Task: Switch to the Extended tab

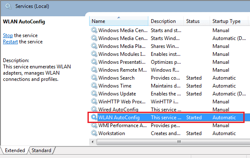Action: coord(15,150)
